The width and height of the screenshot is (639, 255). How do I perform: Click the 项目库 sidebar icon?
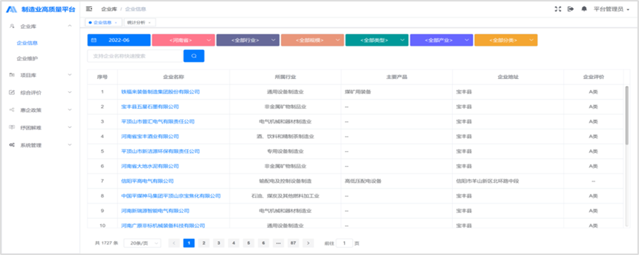[x=12, y=75]
